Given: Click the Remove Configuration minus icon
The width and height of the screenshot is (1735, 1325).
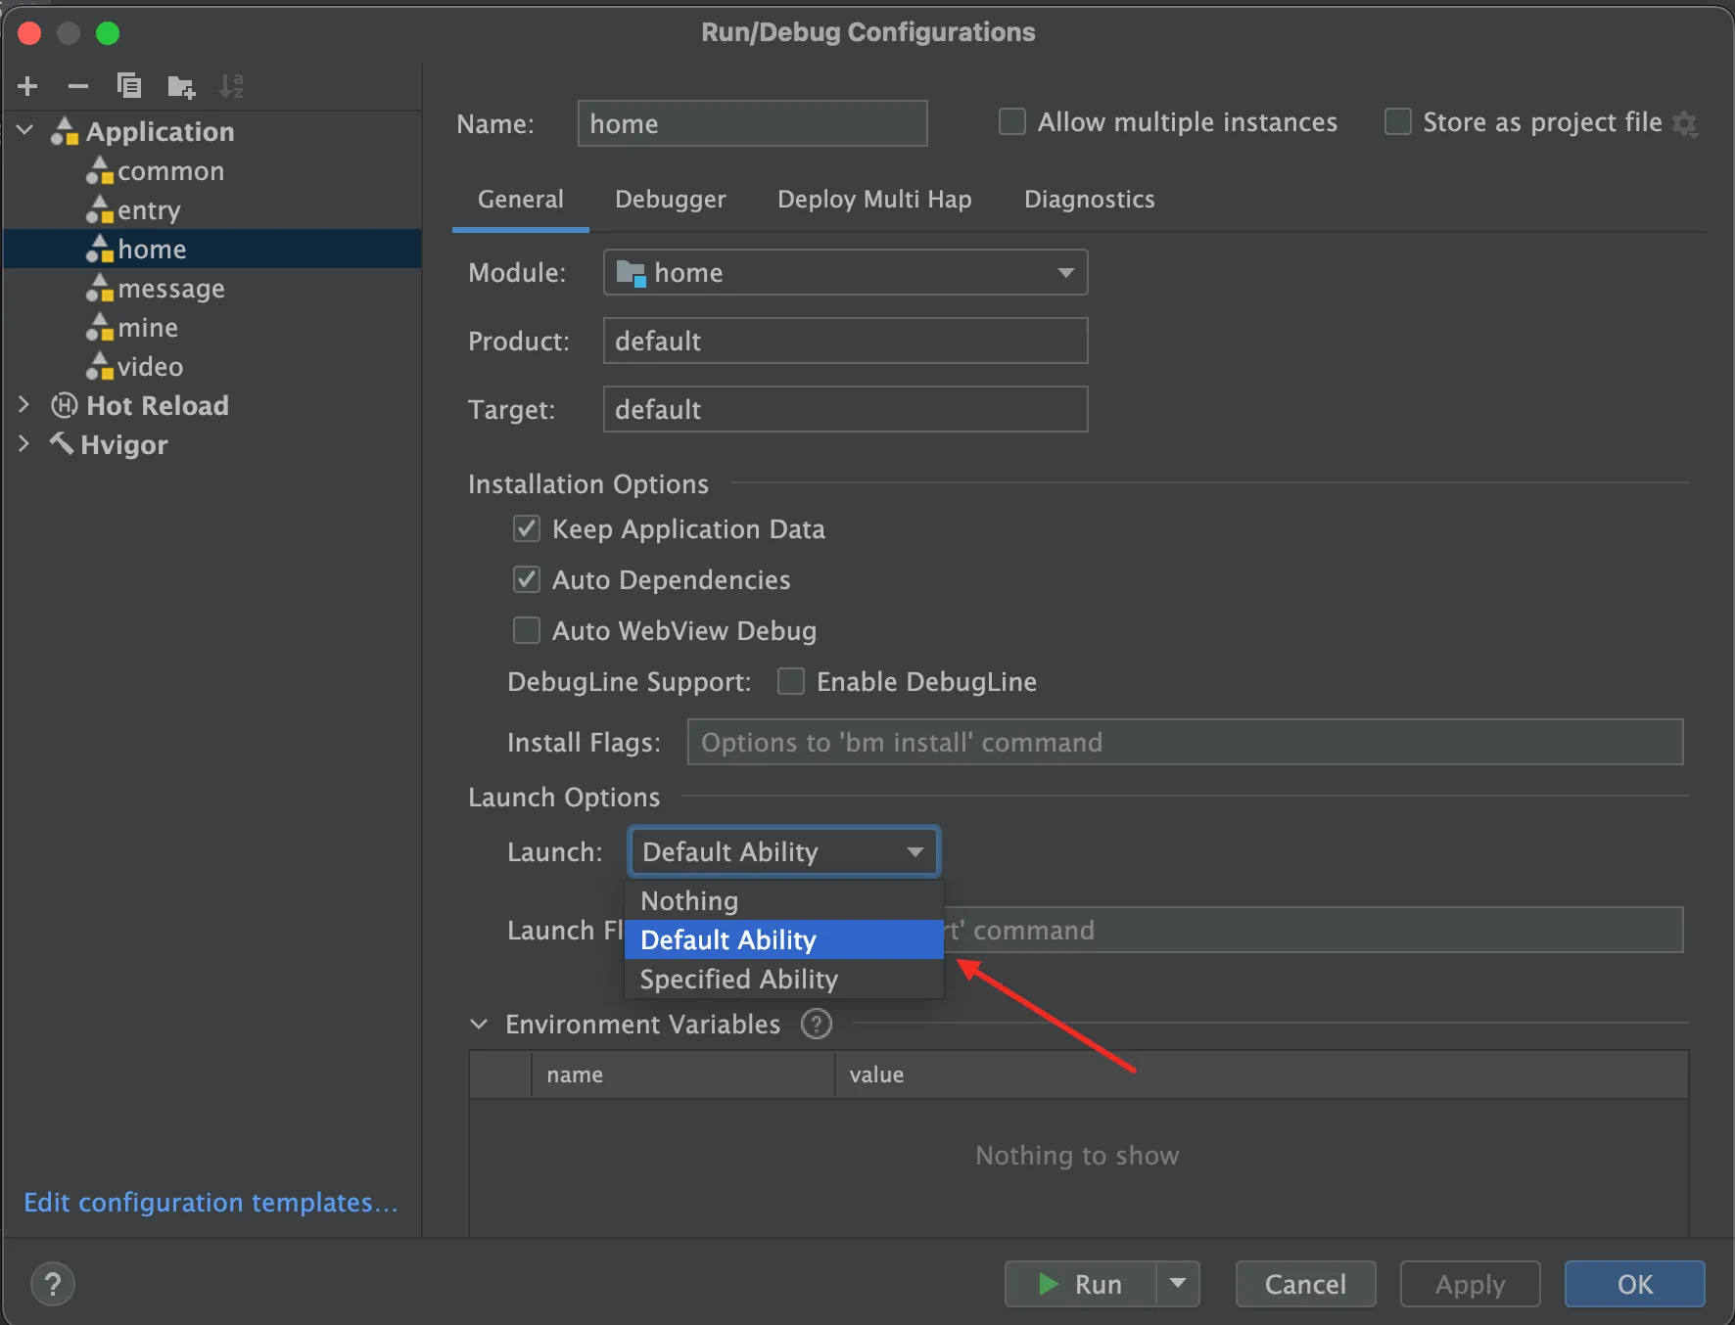Looking at the screenshot, I should click(x=78, y=86).
